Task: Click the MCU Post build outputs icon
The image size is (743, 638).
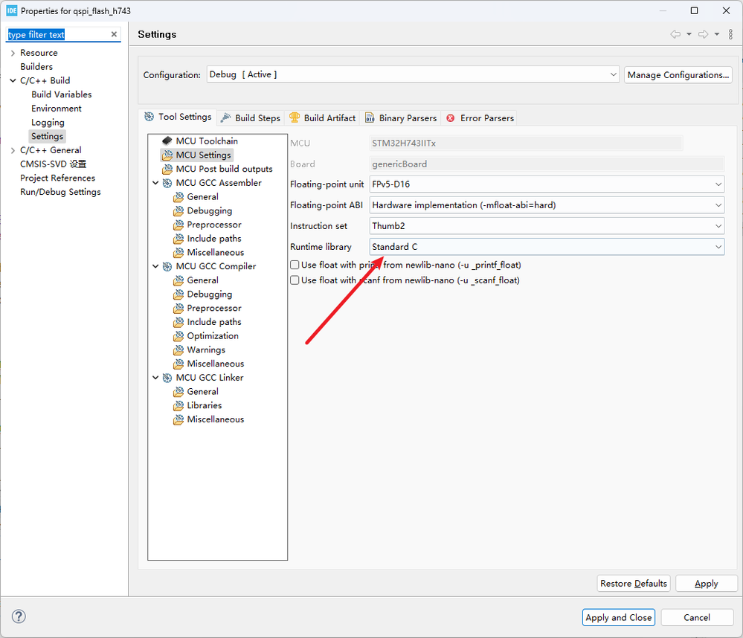Action: click(x=167, y=169)
